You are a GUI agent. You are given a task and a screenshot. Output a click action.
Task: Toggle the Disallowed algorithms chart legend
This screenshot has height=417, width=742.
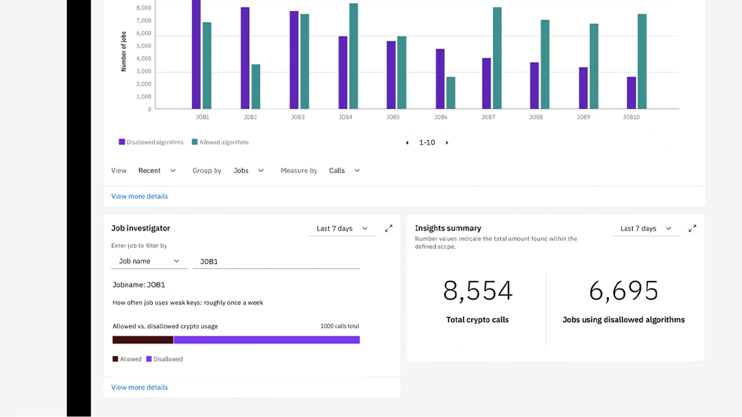(x=151, y=142)
